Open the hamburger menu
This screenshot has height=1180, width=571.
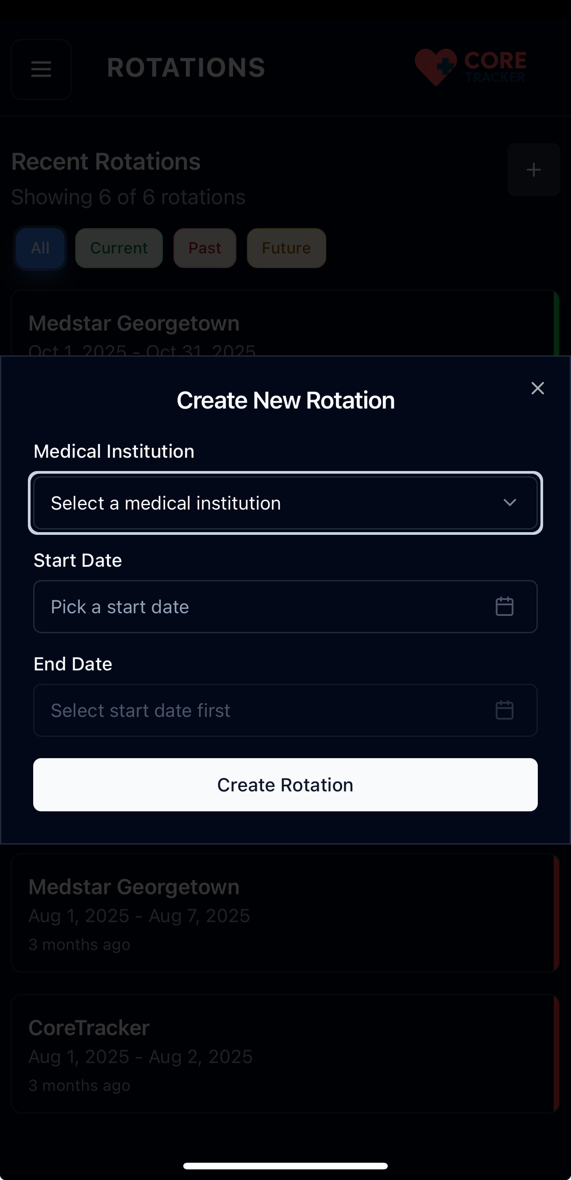[x=41, y=69]
